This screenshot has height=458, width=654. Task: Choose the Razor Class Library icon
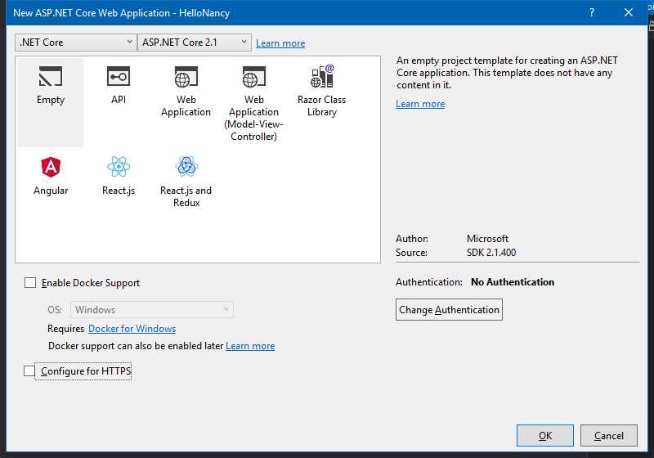pos(321,76)
